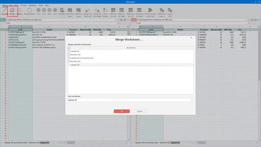Click the save icon beside right file path
This screenshot has width=261, height=147.
point(252,20)
